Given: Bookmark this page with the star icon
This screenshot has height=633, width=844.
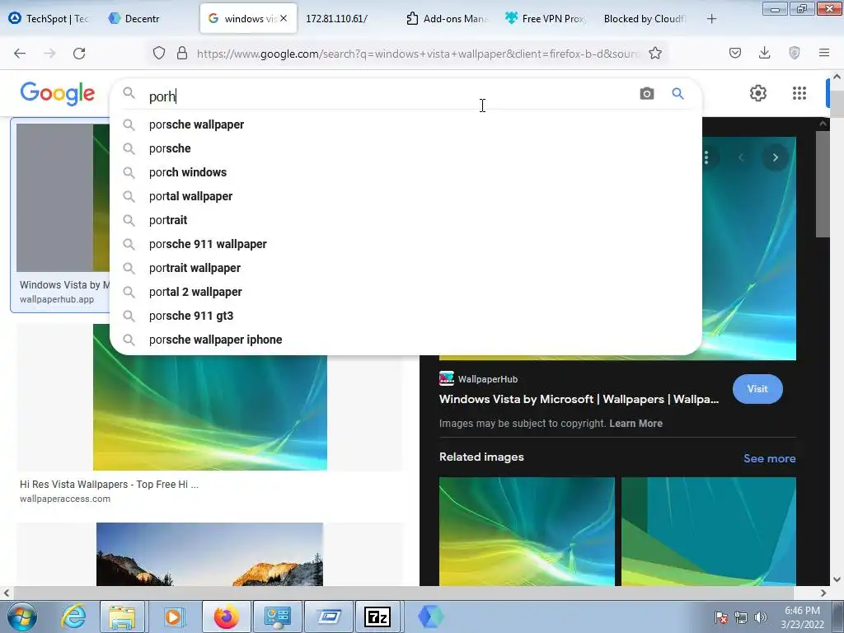Looking at the screenshot, I should [655, 54].
